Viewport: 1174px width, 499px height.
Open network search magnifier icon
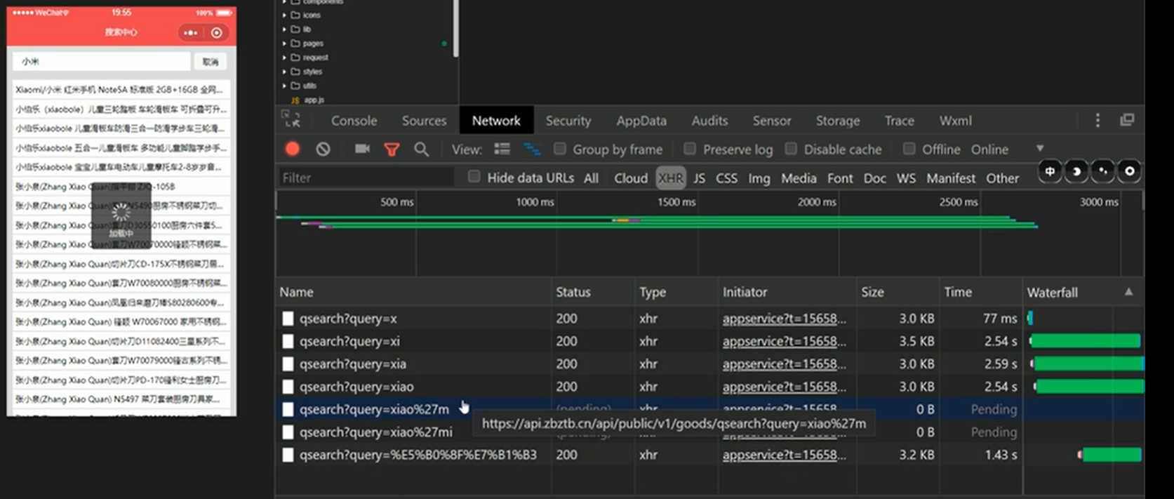tap(421, 149)
